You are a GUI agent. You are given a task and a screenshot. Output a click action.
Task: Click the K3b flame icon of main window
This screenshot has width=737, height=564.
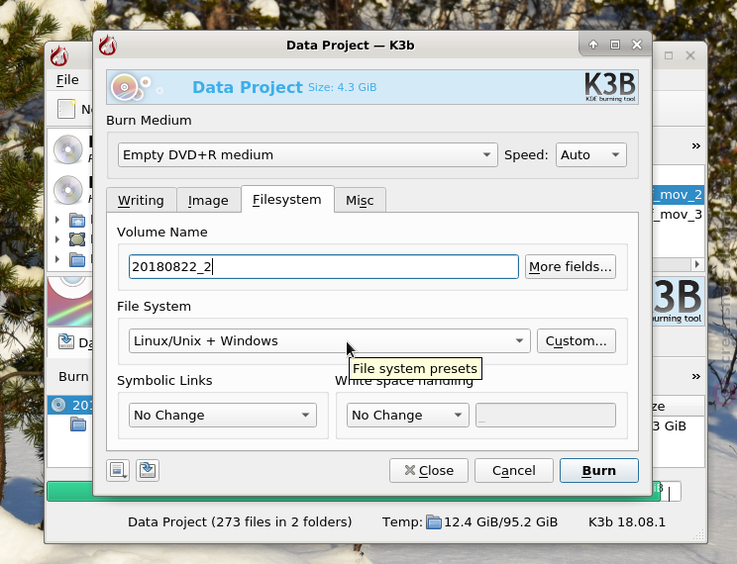click(59, 56)
